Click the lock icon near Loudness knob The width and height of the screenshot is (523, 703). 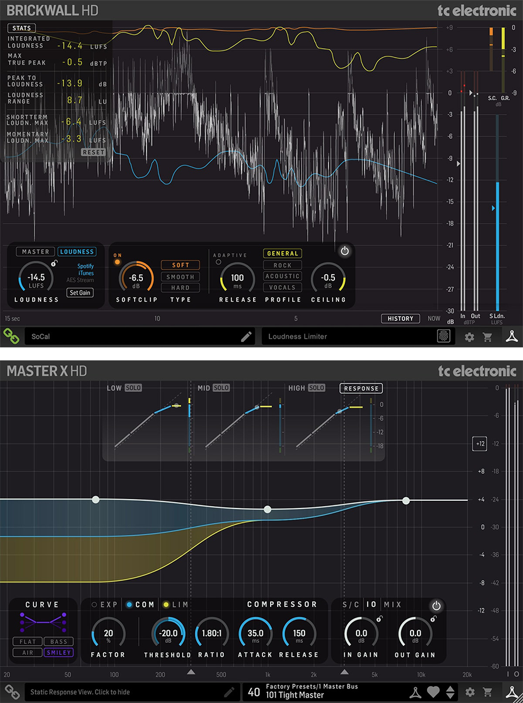point(54,264)
